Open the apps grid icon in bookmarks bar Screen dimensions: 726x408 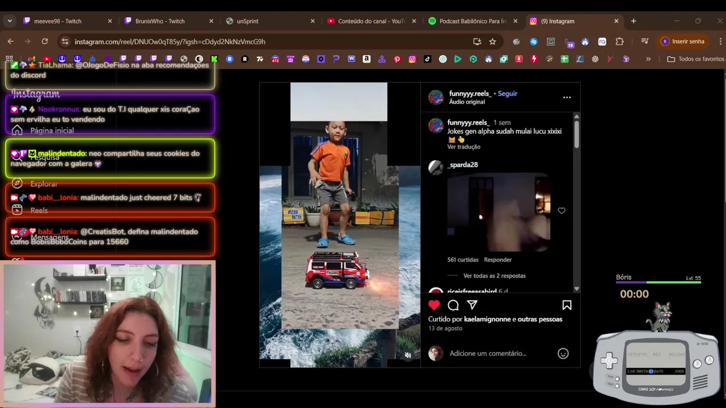point(9,59)
